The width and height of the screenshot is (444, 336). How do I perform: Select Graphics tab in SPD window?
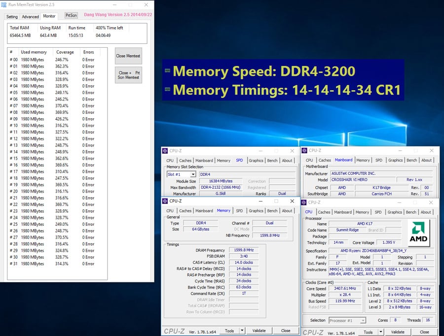[256, 161]
